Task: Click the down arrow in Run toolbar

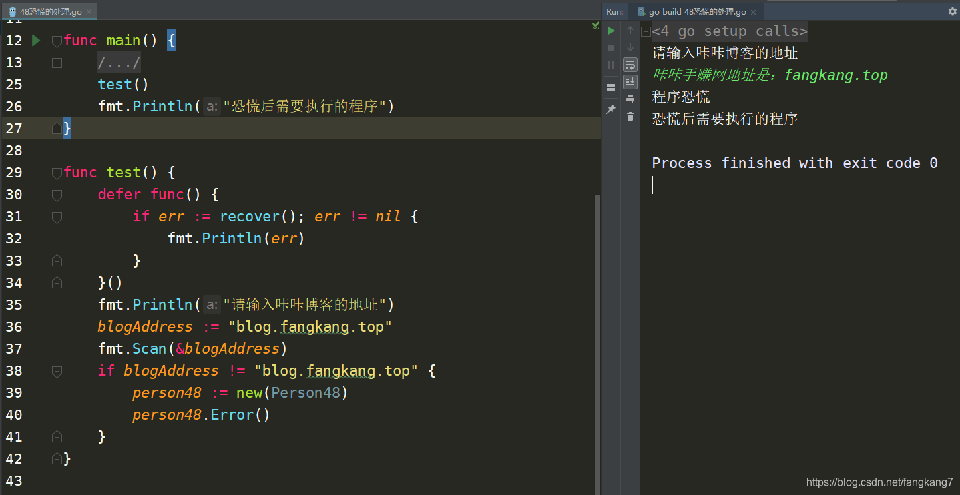Action: [x=630, y=48]
